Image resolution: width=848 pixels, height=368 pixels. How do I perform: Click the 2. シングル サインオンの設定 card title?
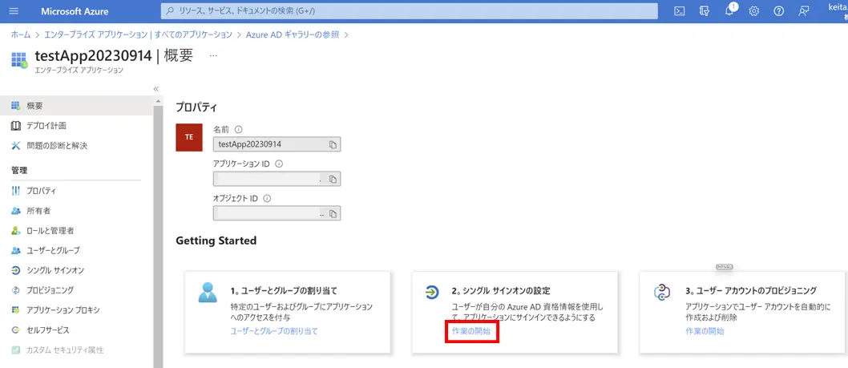501,290
